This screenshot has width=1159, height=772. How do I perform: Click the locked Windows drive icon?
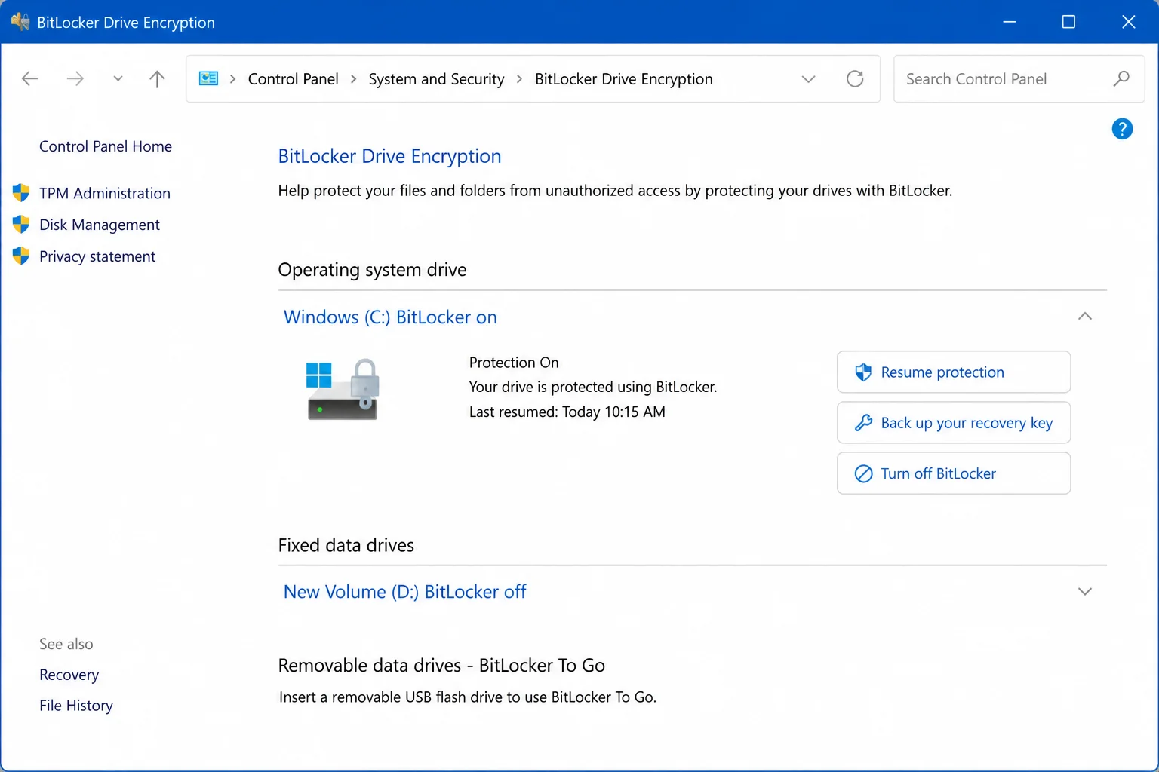343,389
